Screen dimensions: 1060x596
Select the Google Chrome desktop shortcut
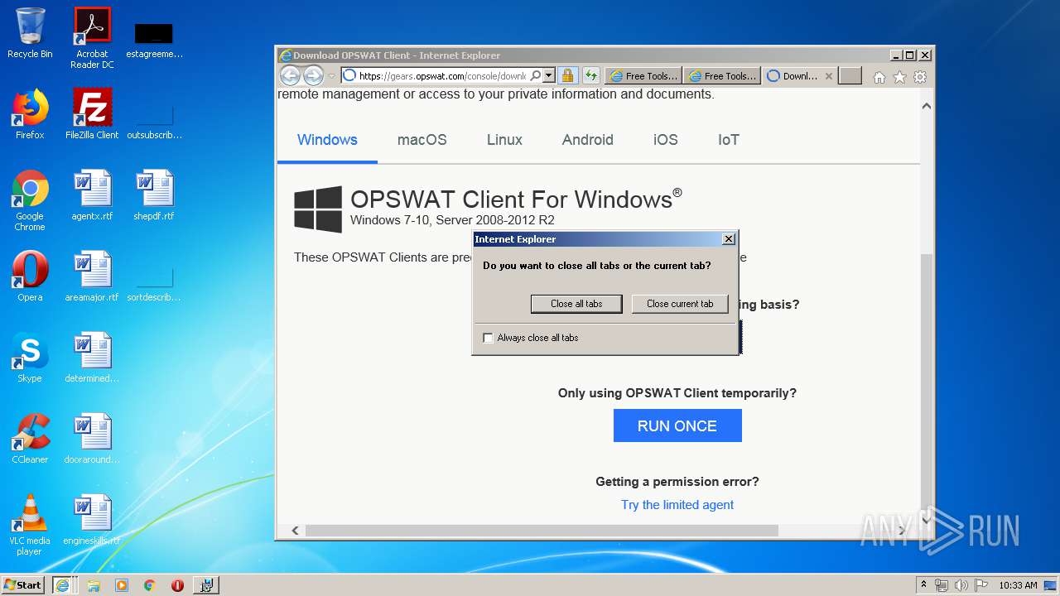(30, 200)
